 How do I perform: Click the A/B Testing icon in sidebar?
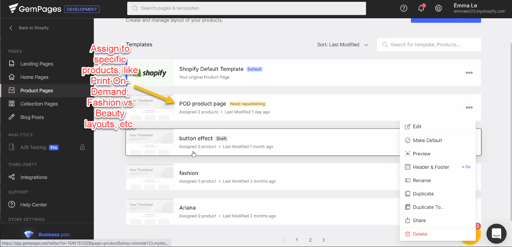[12, 147]
